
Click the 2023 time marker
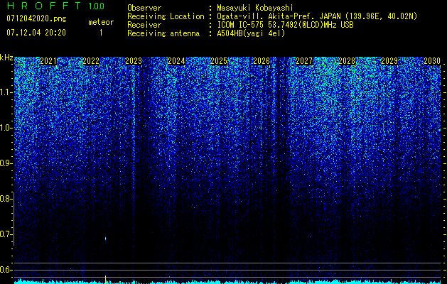pos(134,61)
